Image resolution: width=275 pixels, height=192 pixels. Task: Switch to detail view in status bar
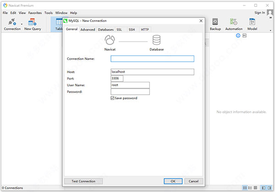tap(255, 187)
